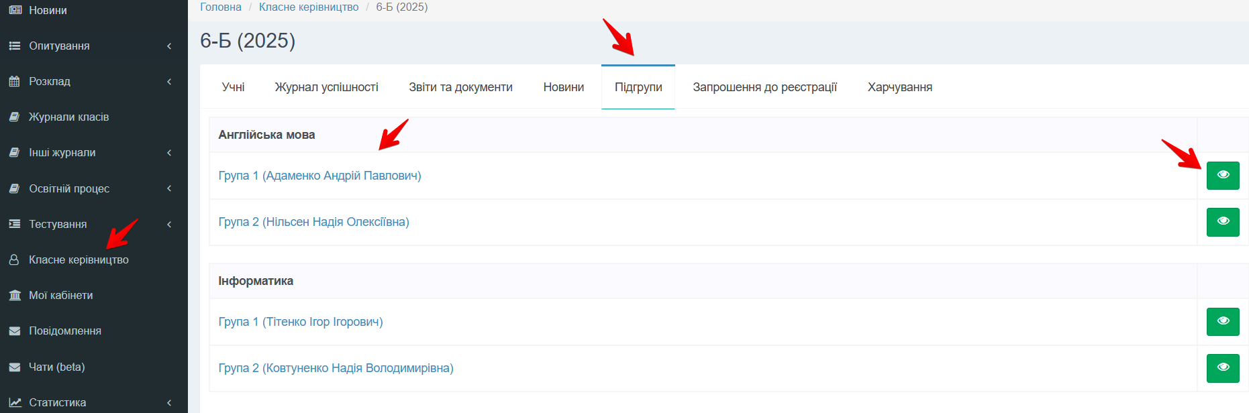View English Група 1 Адаменко with eye button

(x=1222, y=176)
